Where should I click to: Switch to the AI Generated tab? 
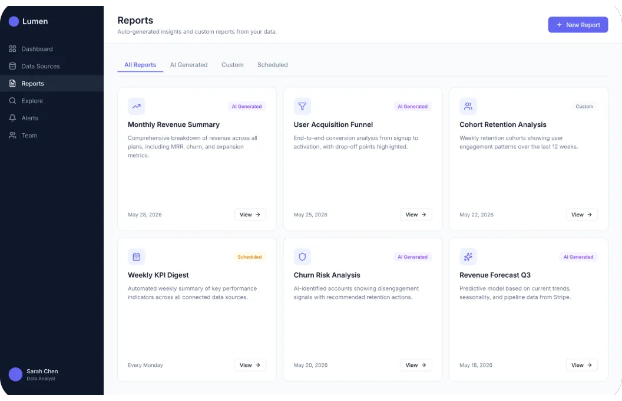[189, 65]
